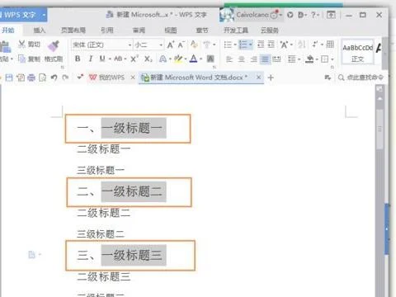Image resolution: width=396 pixels, height=297 pixels.
Task: Click the save icon in quick access toolbar
Action: click(x=9, y=78)
